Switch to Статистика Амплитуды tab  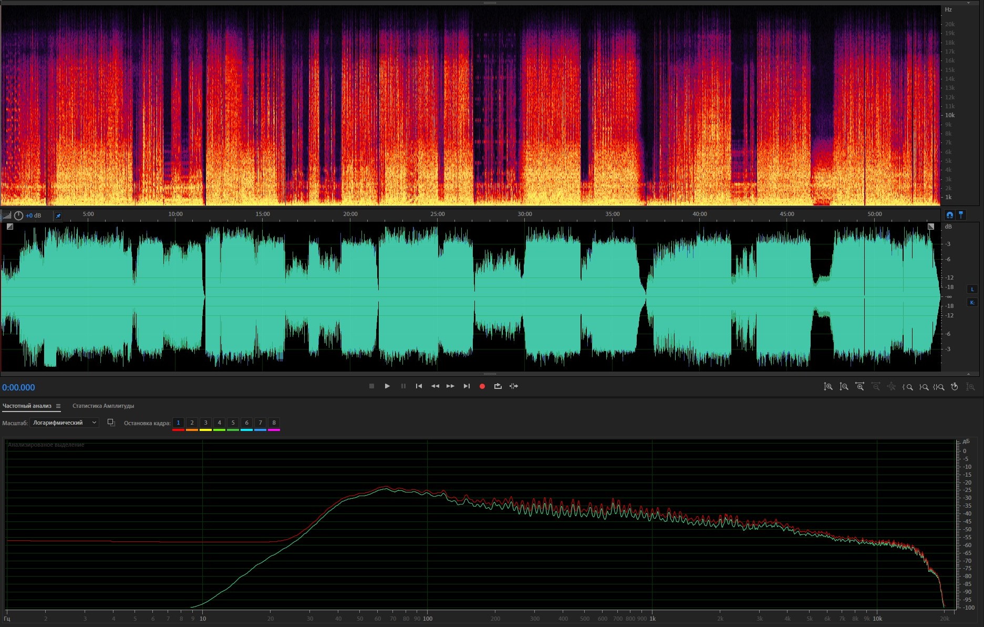click(x=103, y=406)
